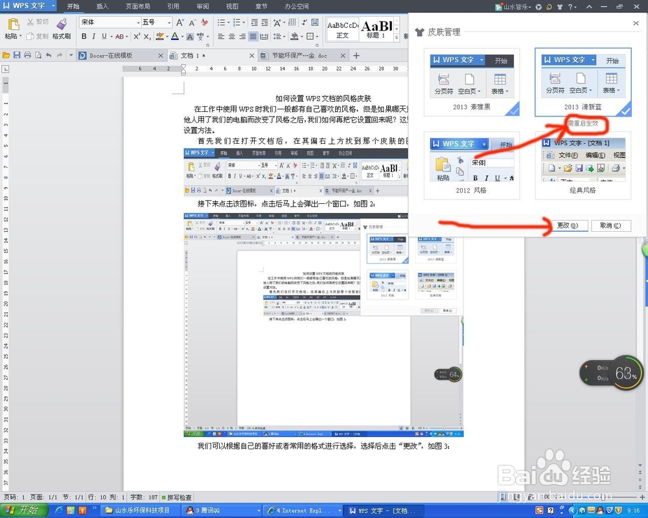Click the character shading A icon

(x=190, y=37)
